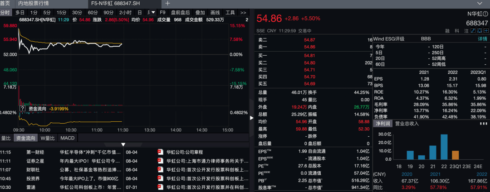Switch chart to 5分 interval
This screenshot has width=490, height=192.
click(47, 13)
